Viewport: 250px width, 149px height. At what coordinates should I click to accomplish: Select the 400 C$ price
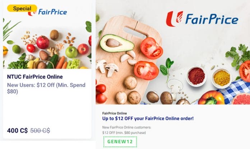tap(17, 130)
